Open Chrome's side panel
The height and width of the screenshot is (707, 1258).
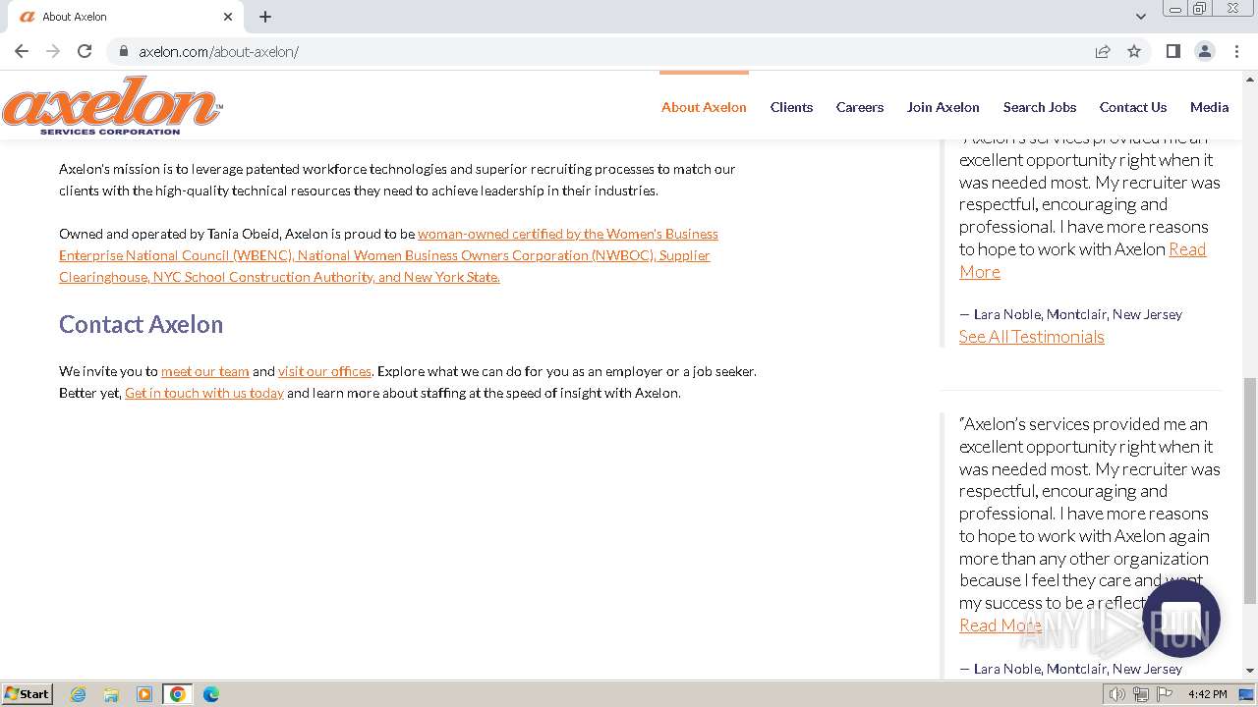pyautogui.click(x=1172, y=51)
